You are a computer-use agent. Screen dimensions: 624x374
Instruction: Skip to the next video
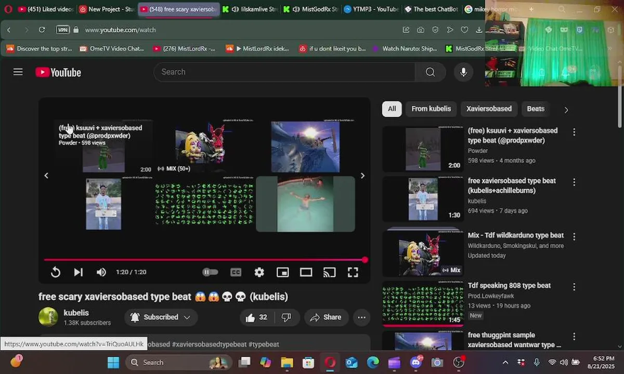click(79, 272)
